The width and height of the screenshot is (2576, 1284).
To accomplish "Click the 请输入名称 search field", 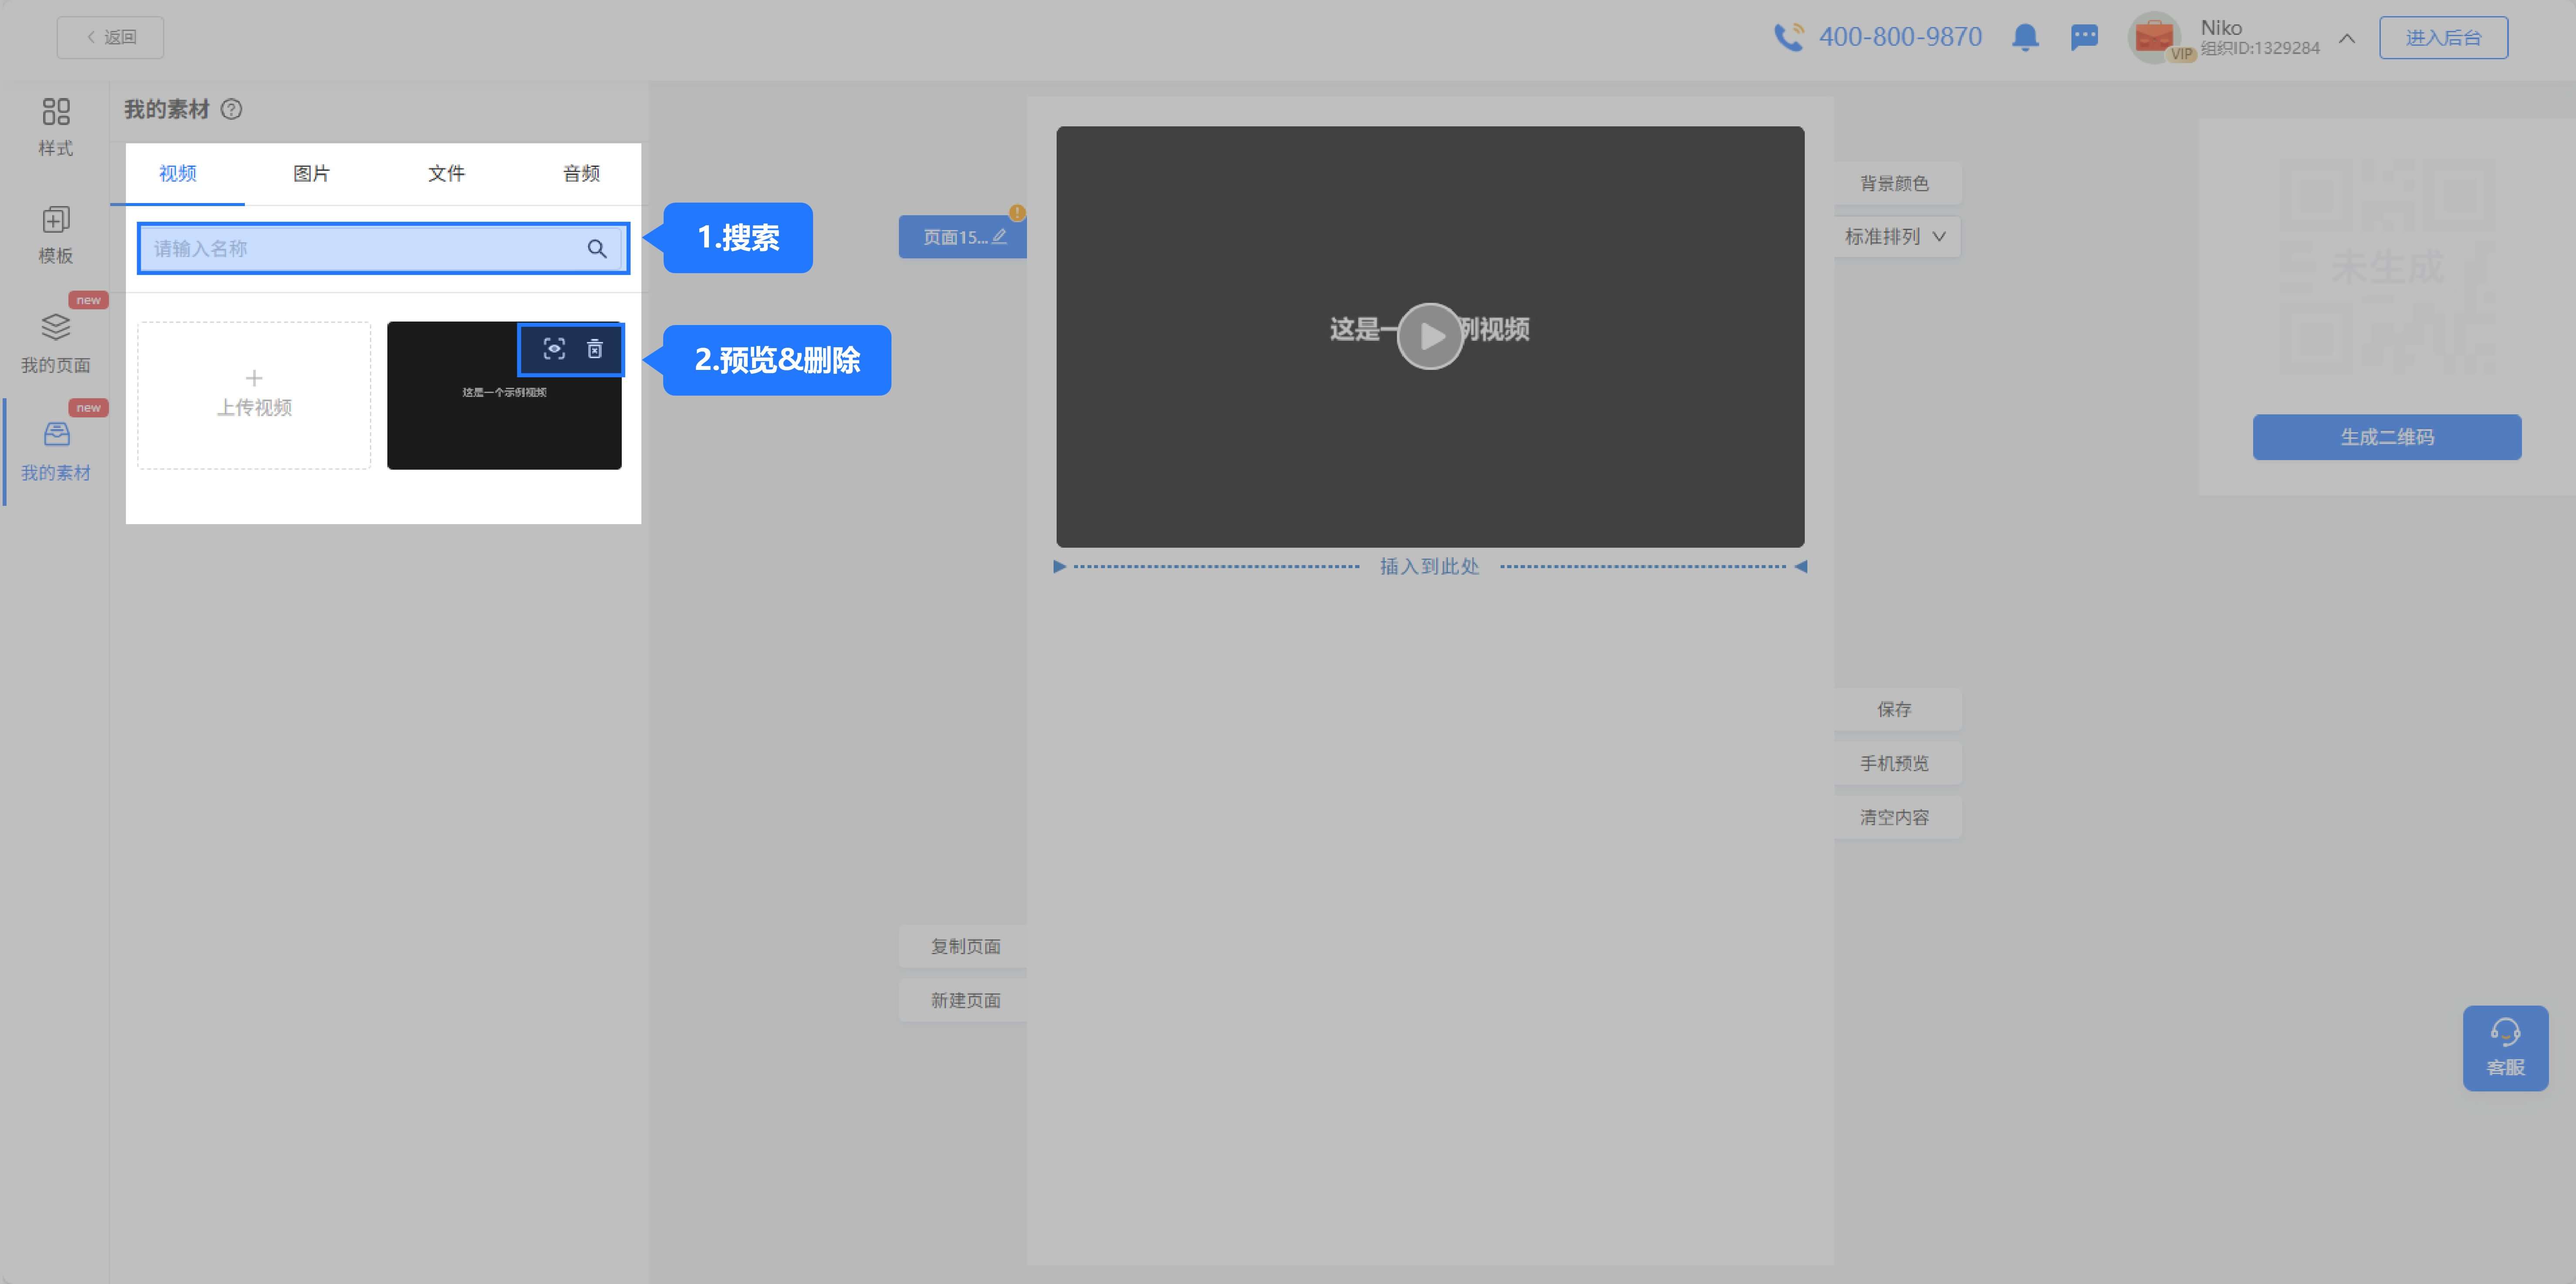I will 360,249.
